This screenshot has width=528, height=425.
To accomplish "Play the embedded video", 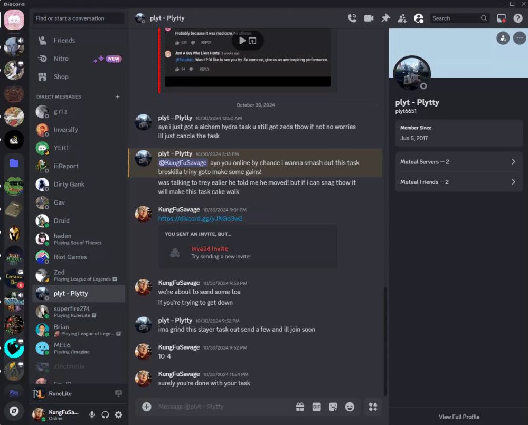I will pos(242,41).
